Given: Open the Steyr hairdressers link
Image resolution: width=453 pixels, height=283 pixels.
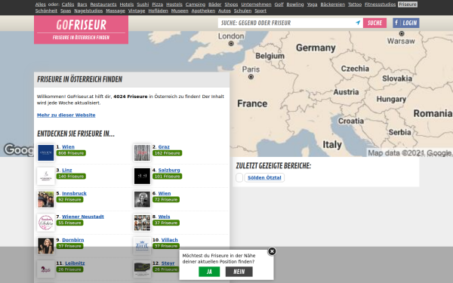Looking at the screenshot, I should (x=168, y=263).
